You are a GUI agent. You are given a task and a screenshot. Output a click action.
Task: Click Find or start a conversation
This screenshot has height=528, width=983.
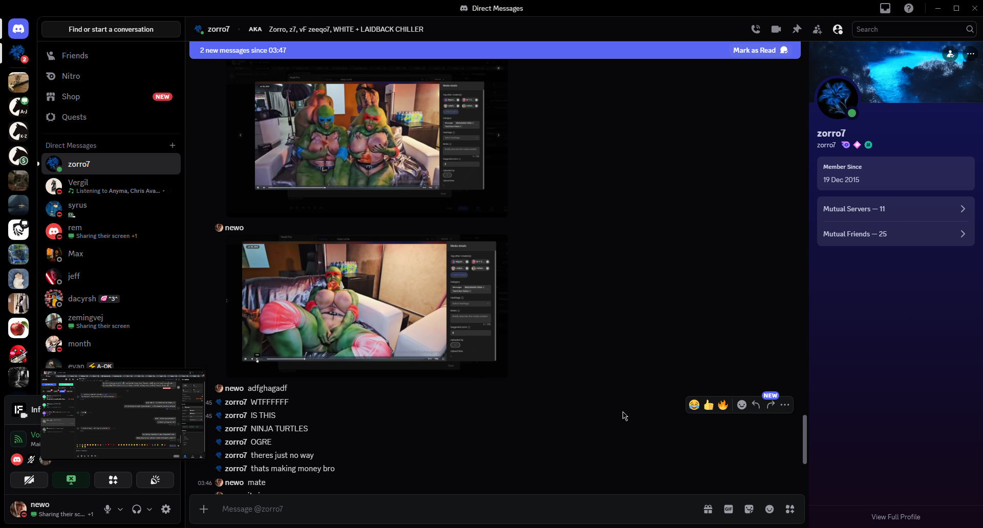111,29
